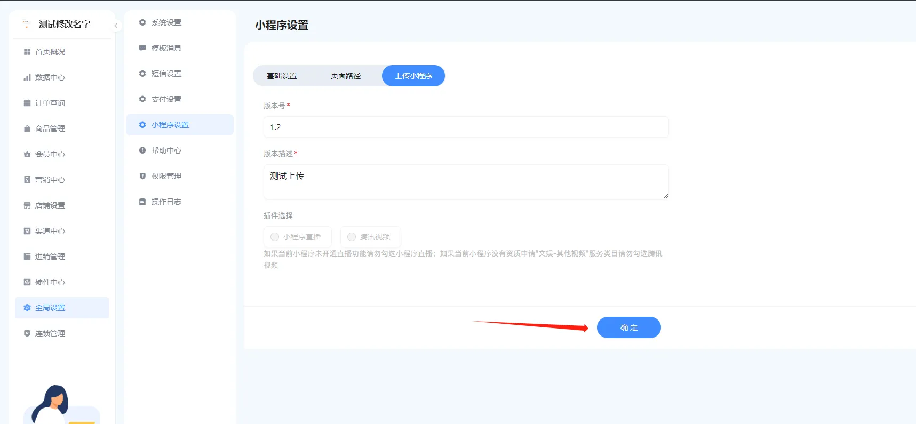Click the 硬件中心 icon
916x424 pixels.
coord(27,282)
